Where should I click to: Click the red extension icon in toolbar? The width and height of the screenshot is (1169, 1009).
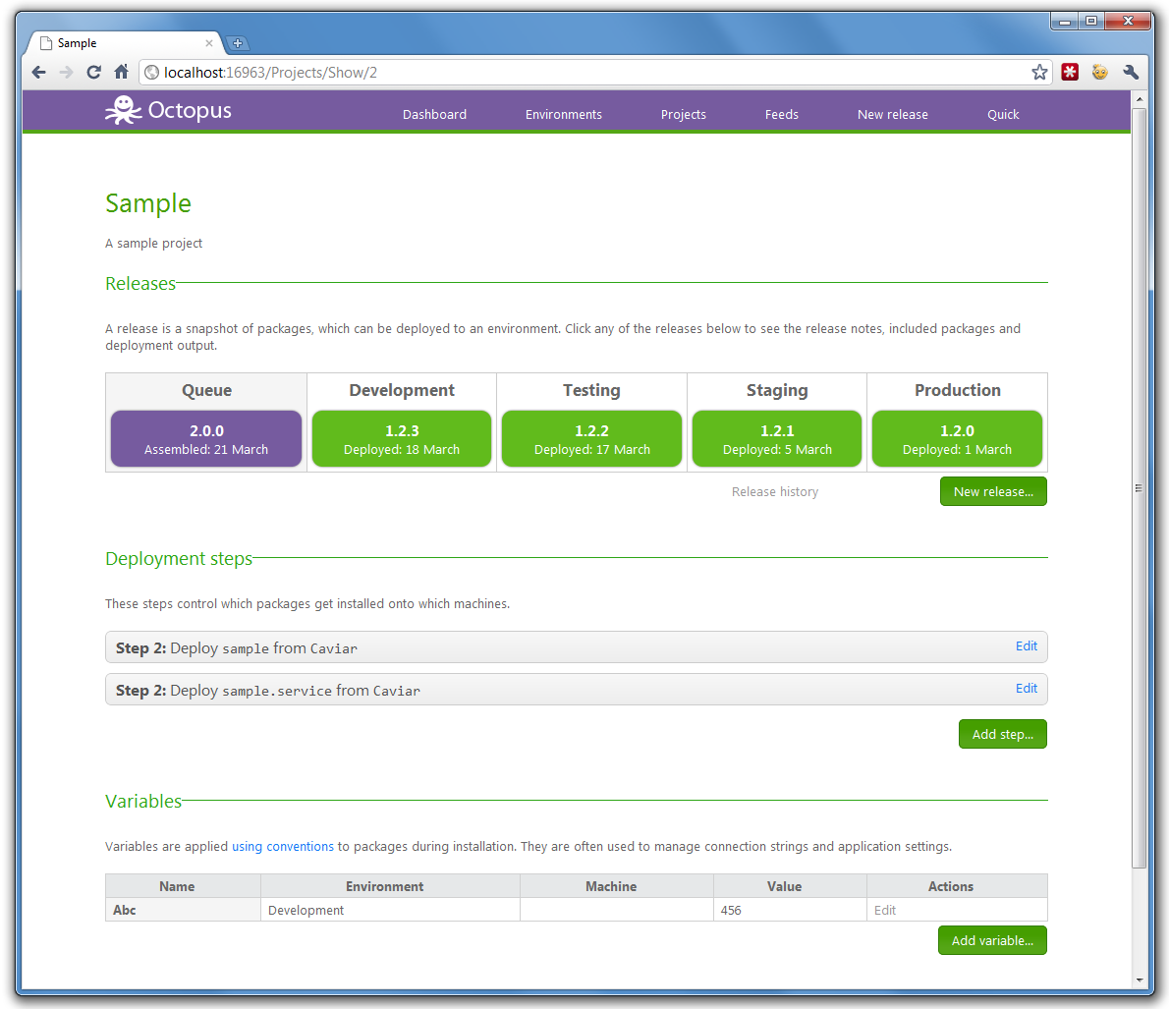1070,73
